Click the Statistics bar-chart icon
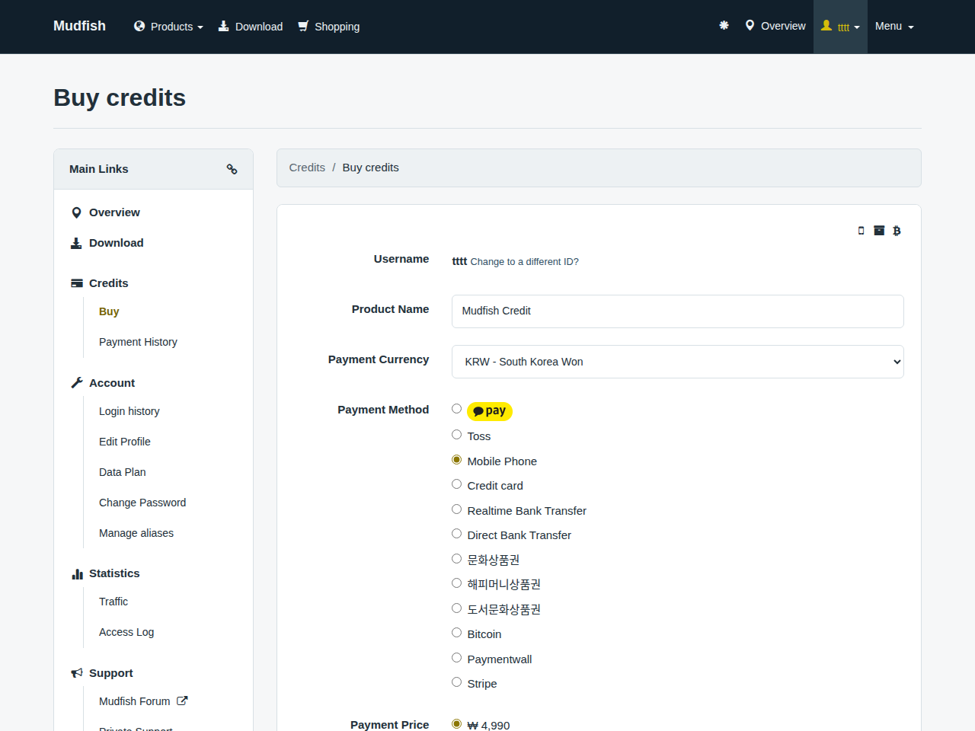The height and width of the screenshot is (731, 975). [x=77, y=573]
